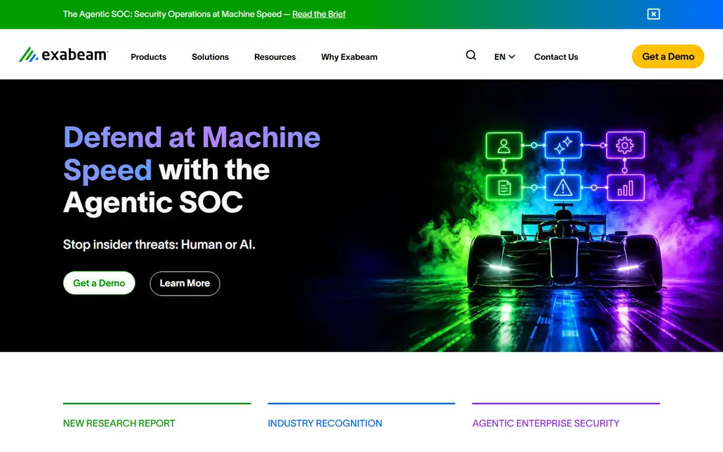Viewport: 723px width, 452px height.
Task: Close the green announcement banner
Action: tap(653, 14)
